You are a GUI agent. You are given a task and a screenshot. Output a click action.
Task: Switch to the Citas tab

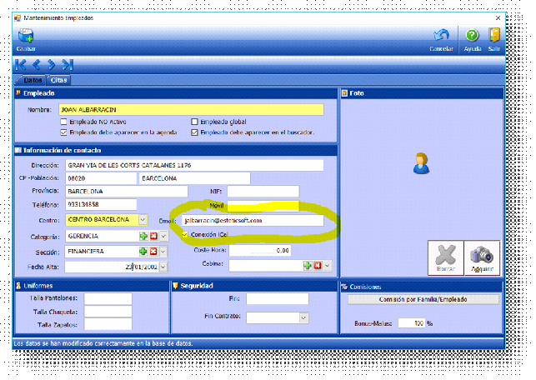click(x=58, y=80)
